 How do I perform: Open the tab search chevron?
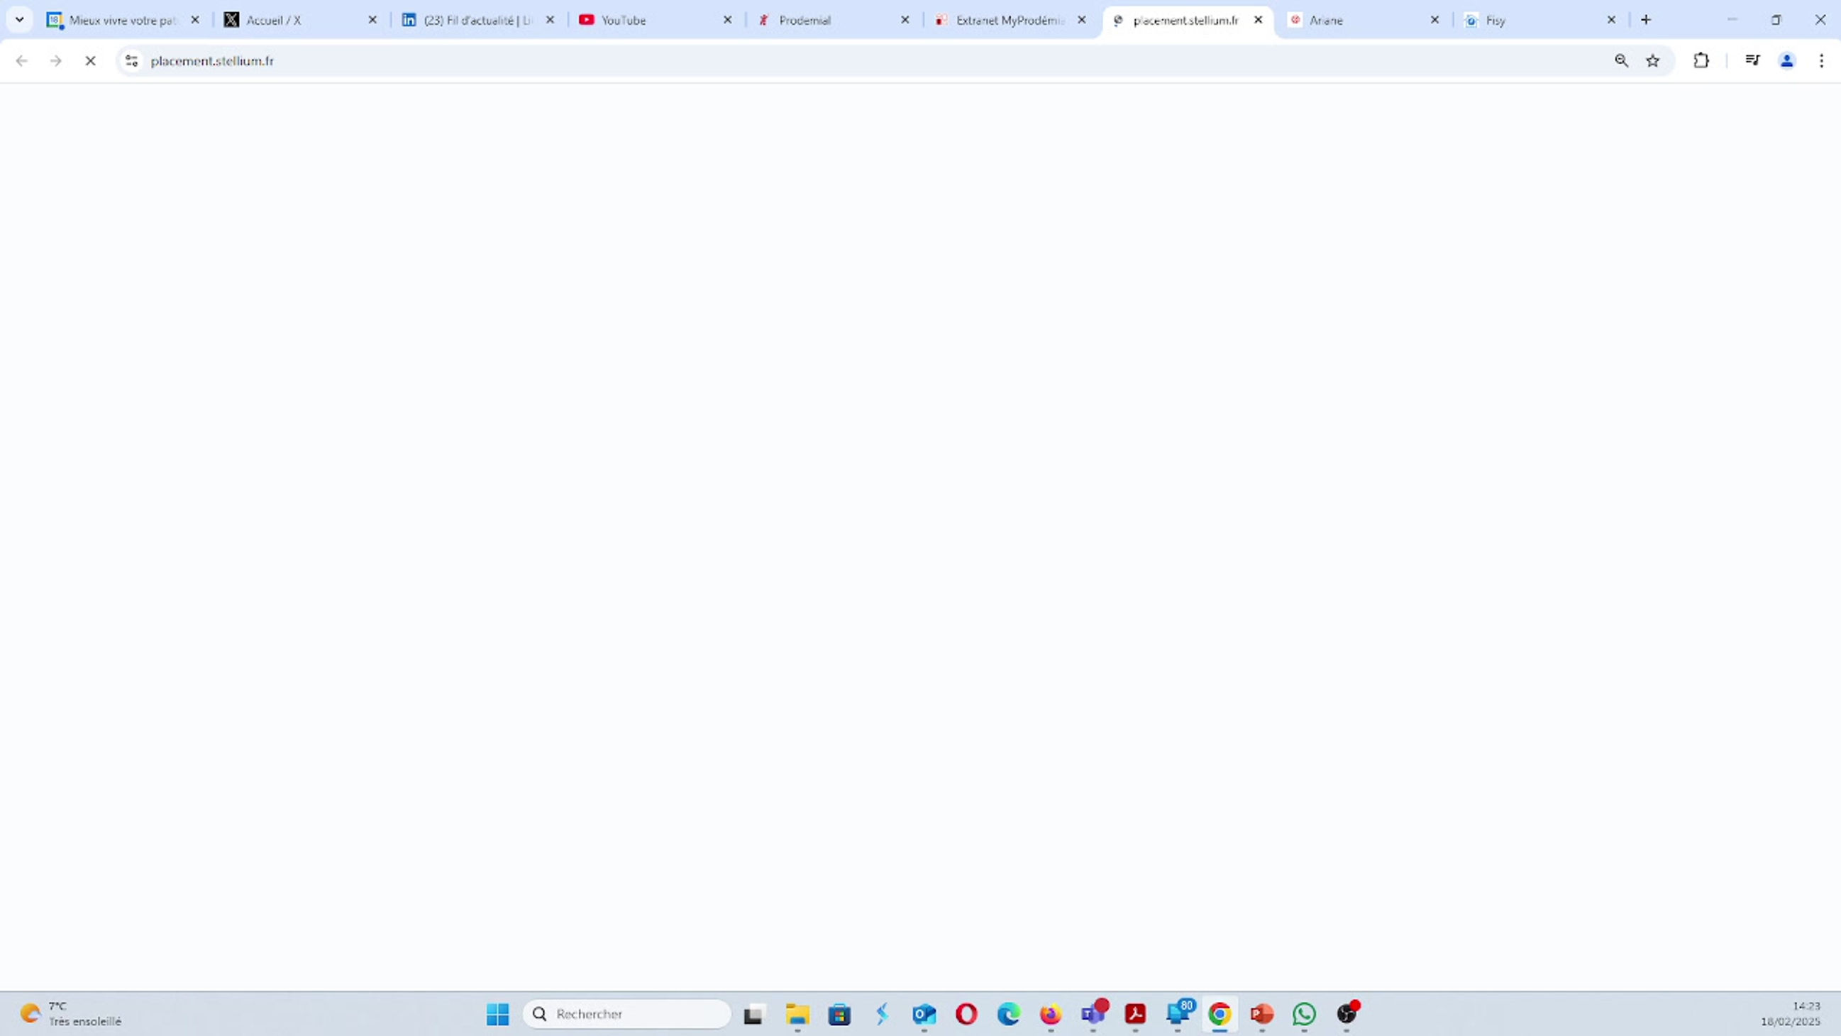[x=19, y=19]
